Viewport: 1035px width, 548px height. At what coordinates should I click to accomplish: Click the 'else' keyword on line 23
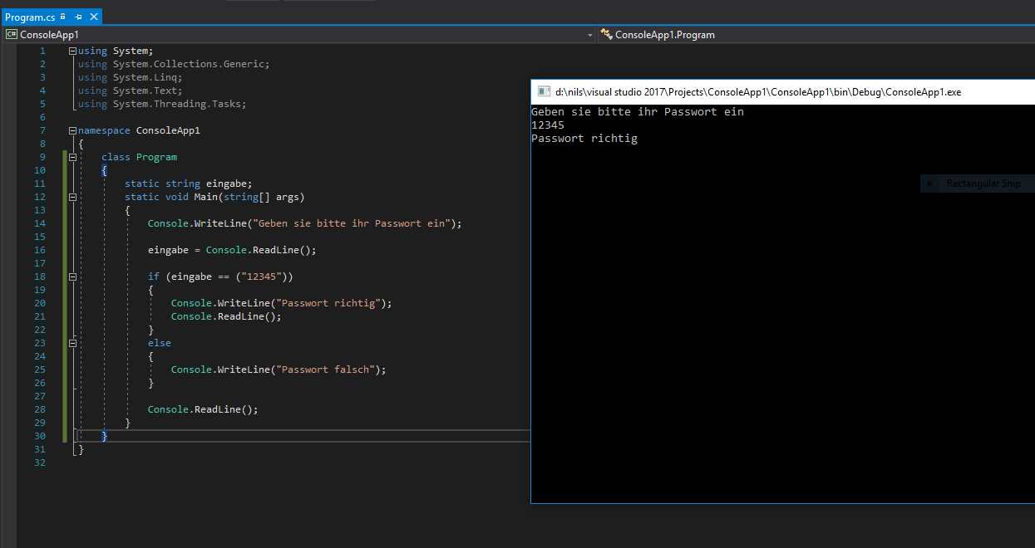[160, 343]
